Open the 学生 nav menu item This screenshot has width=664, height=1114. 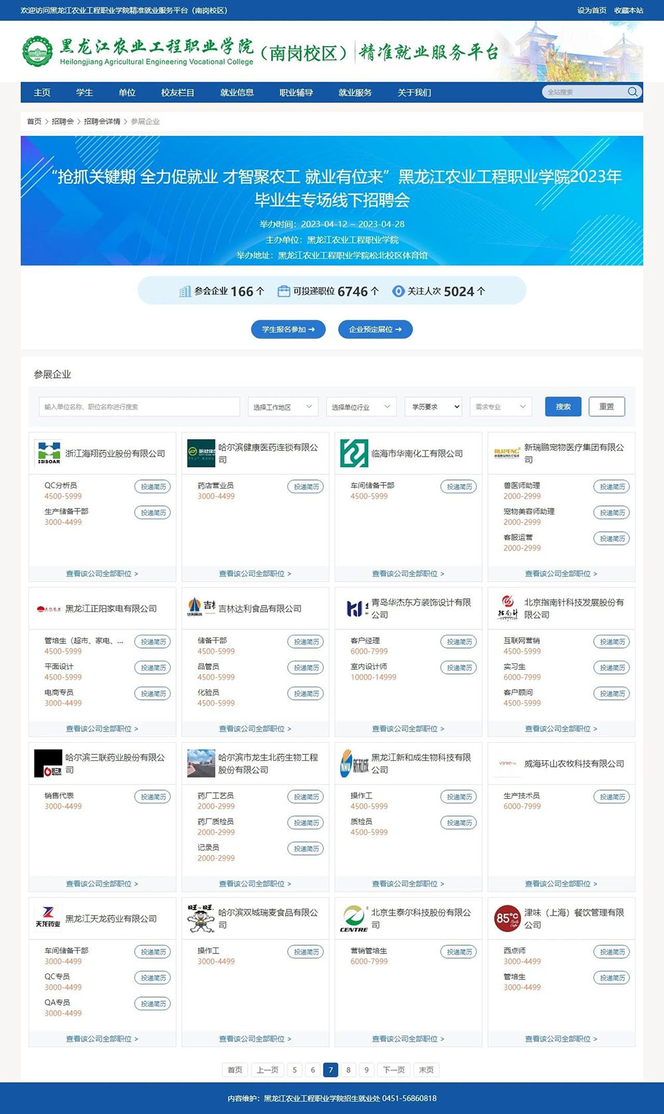click(x=84, y=92)
